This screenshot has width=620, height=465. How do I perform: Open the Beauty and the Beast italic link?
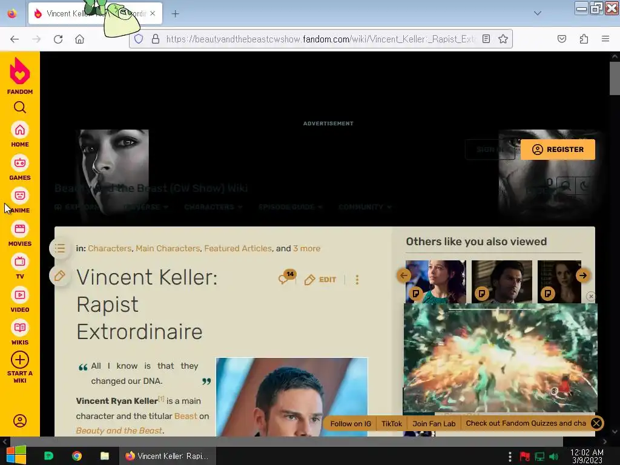(x=119, y=430)
